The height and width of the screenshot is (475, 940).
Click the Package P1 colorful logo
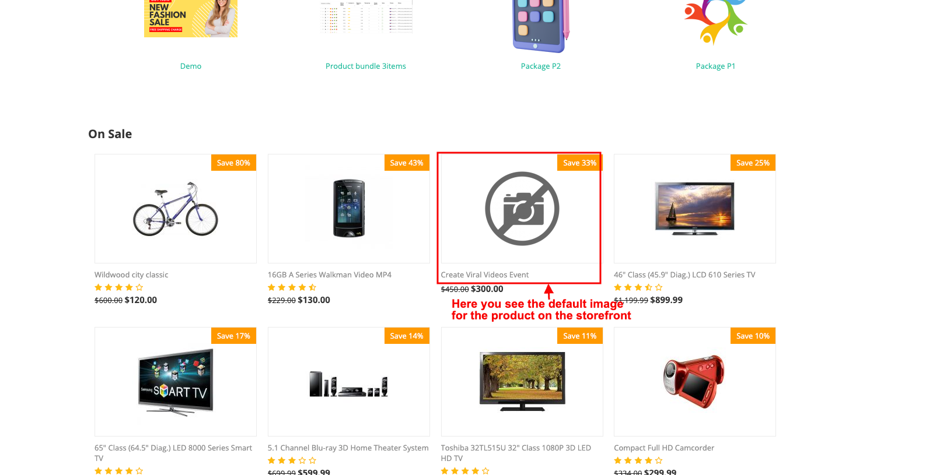click(716, 22)
